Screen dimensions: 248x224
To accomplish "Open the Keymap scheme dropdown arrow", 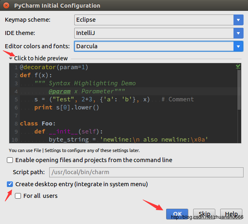I will [x=238, y=20].
